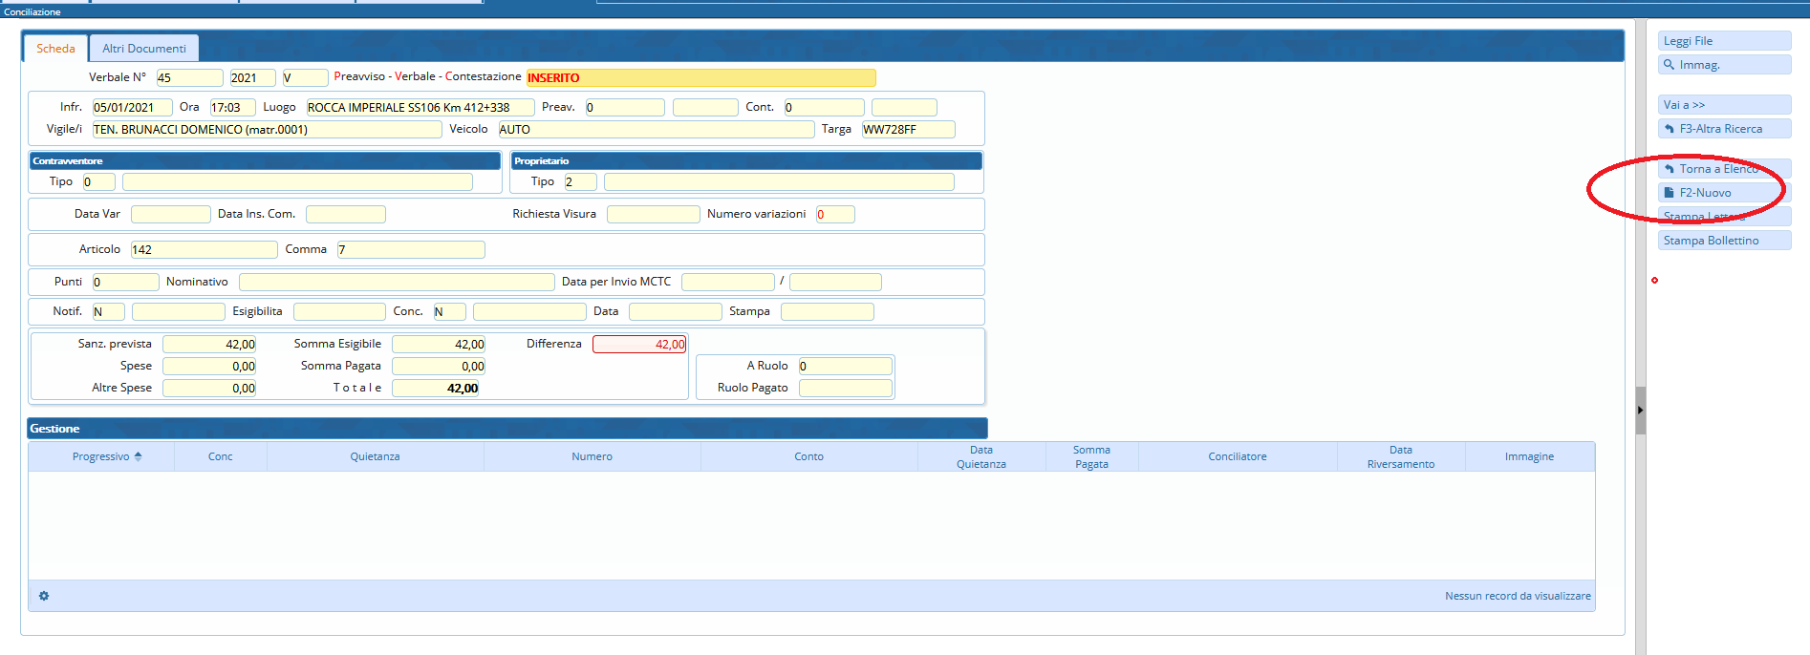Click the Immag. magnifier search button

tap(1723, 65)
